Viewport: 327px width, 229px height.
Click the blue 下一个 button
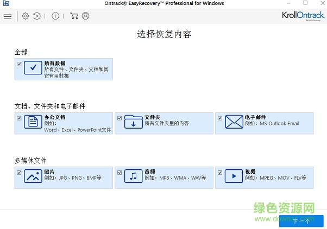coord(301,221)
